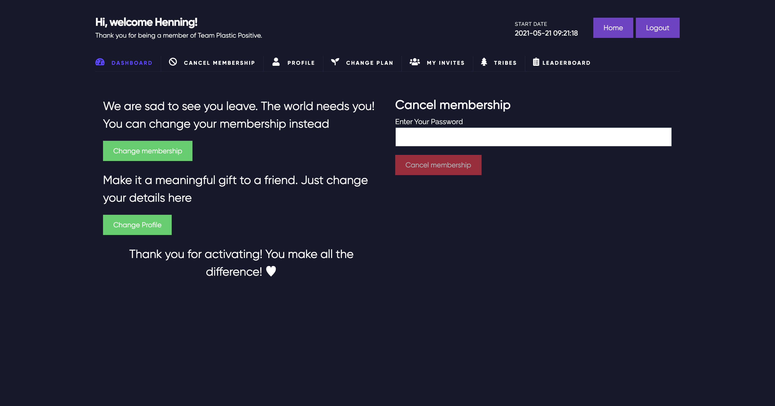This screenshot has width=775, height=406.
Task: Go to the Profile tab
Action: 293,62
